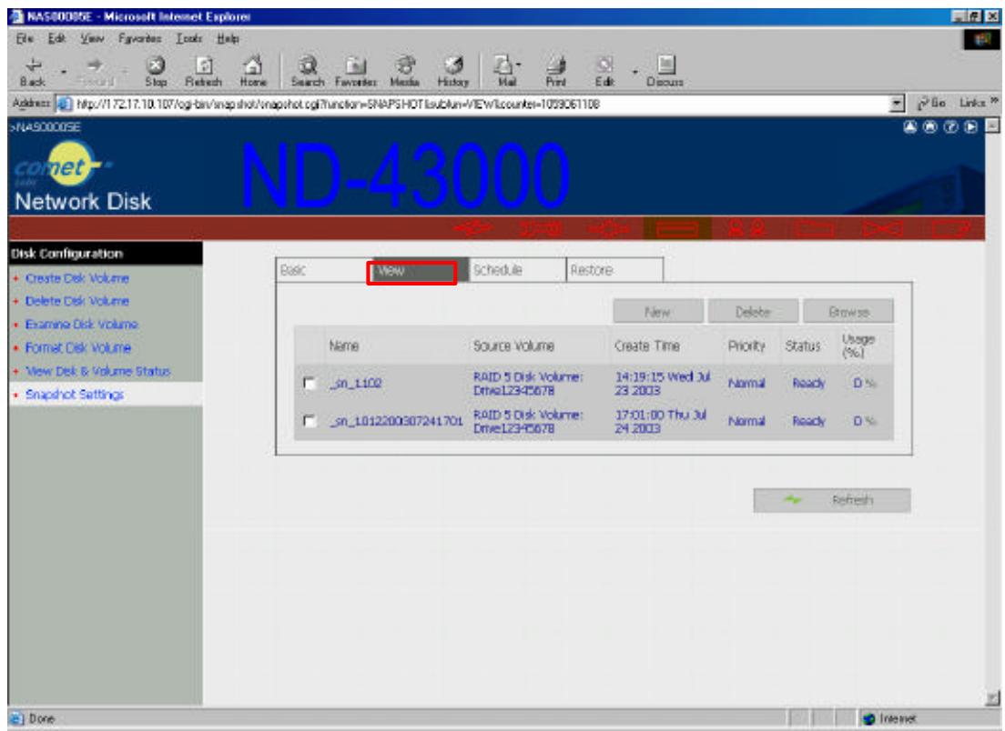
Task: Click the third red arrow navigation icon
Action: click(609, 228)
